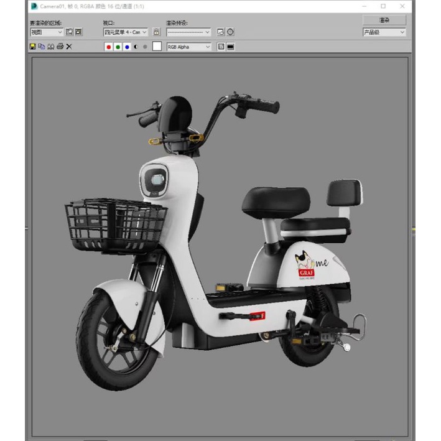Expand the viewport selection dropdown
Image resolution: width=441 pixels, height=441 pixels.
tap(126, 32)
